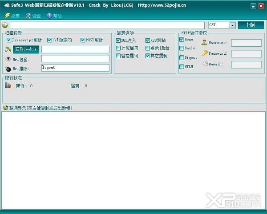The height and width of the screenshot is (214, 267).
Task: Click the 漏洞显示 results list area
Action: point(133,160)
